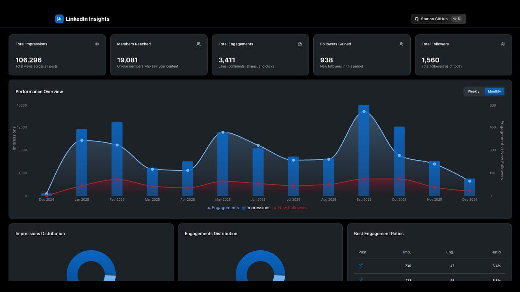This screenshot has width=520, height=292.
Task: Click the May 2025 point on the engagement line
Action: (223, 132)
